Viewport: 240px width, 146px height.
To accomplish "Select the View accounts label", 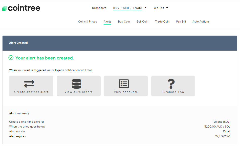I will 126,92.
